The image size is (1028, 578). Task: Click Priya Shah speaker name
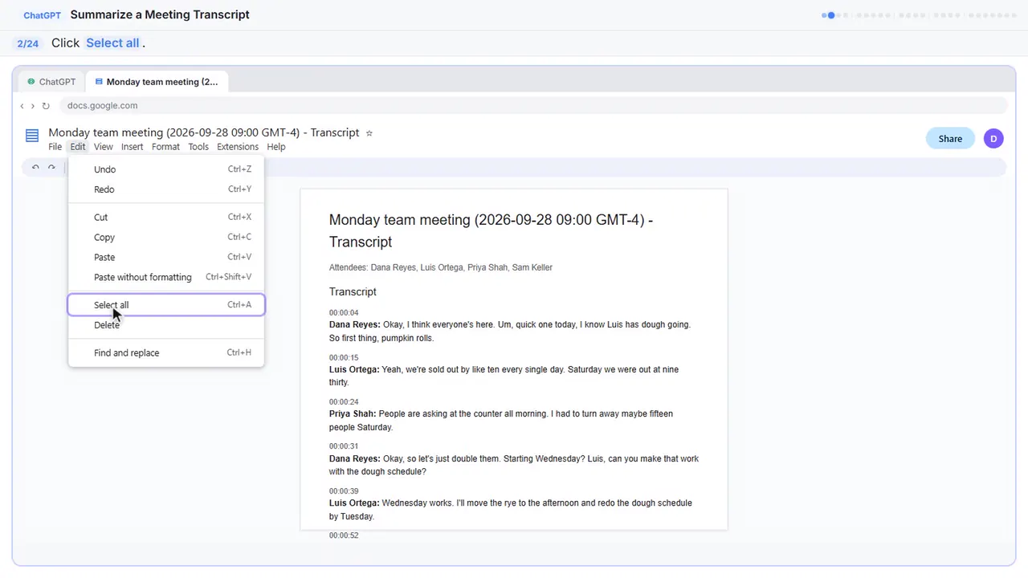[x=353, y=413]
